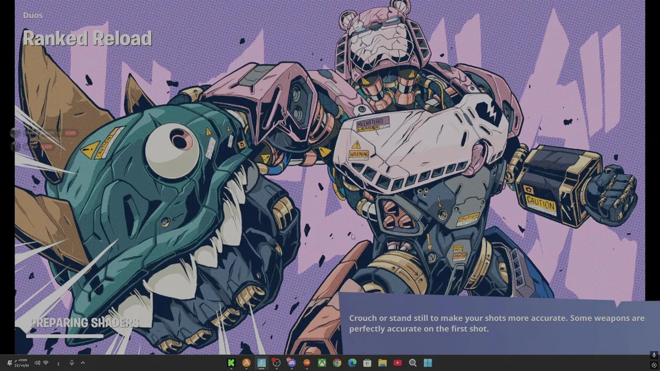The height and width of the screenshot is (371, 660).
Task: Click the taskbar Search magnifier icon
Action: (x=412, y=363)
